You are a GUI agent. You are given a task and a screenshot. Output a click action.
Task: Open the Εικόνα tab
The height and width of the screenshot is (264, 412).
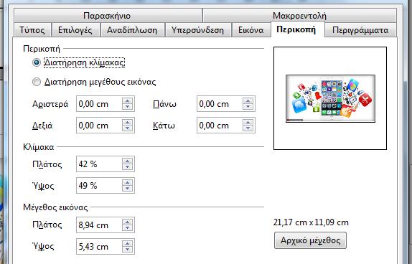251,30
